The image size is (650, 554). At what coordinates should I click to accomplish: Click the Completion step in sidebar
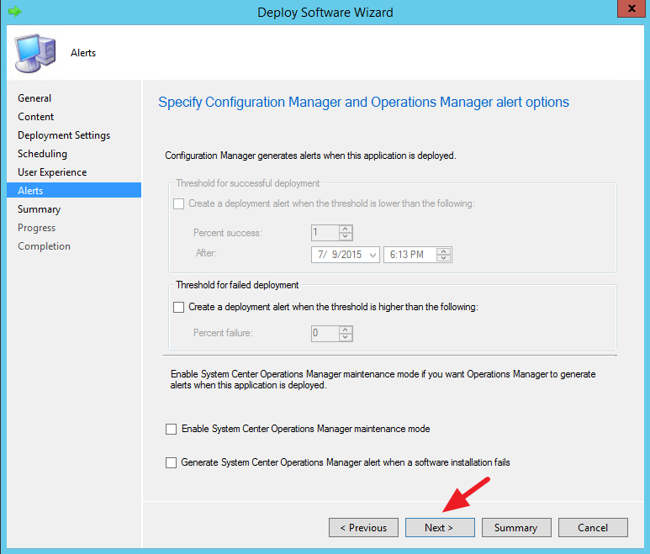tap(44, 246)
